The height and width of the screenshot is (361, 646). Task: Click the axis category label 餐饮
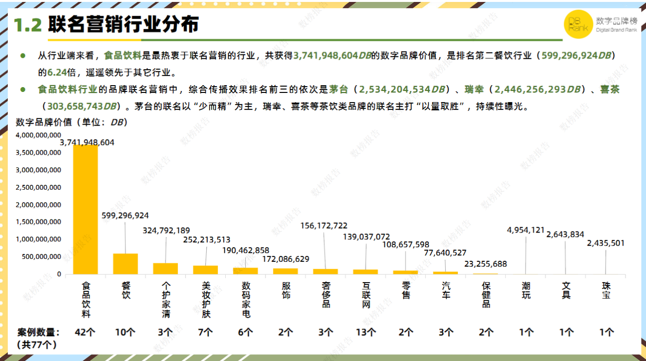126,290
